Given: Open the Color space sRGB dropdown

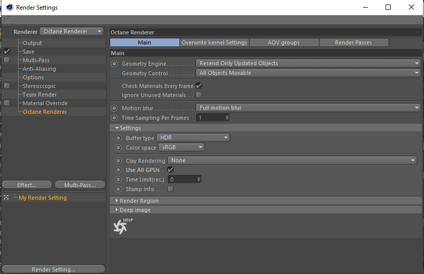Looking at the screenshot, I should point(181,148).
